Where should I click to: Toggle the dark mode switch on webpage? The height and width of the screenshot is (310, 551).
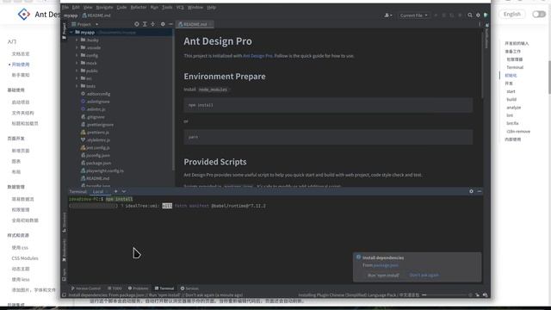pos(539,14)
